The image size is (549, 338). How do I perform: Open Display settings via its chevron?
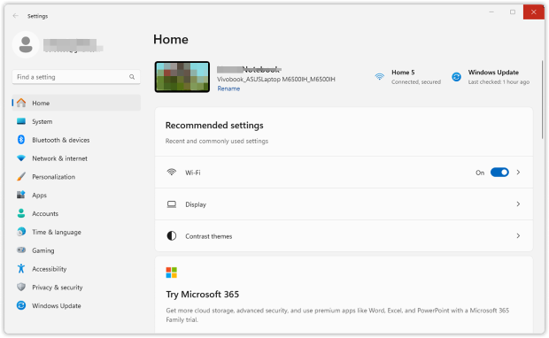click(518, 204)
